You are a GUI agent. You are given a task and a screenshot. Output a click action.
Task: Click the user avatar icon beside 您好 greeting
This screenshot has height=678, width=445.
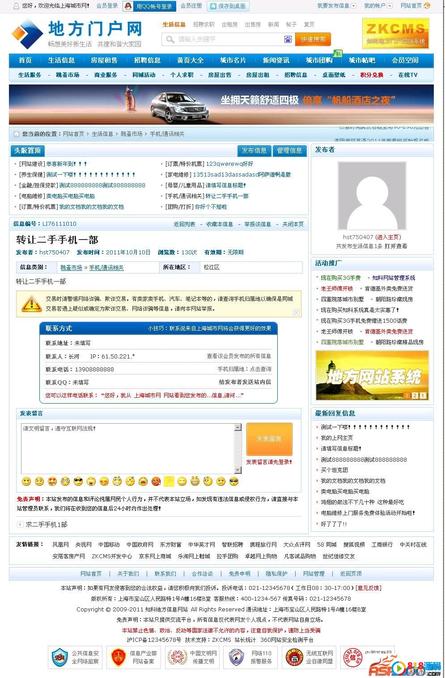click(x=16, y=6)
